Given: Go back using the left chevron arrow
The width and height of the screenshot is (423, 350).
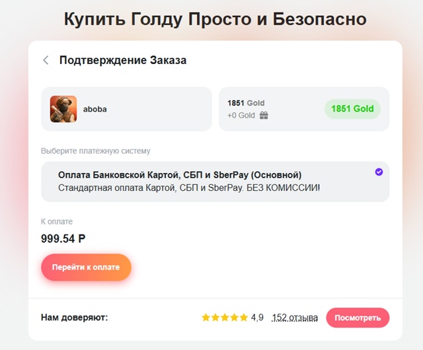Looking at the screenshot, I should coord(46,60).
